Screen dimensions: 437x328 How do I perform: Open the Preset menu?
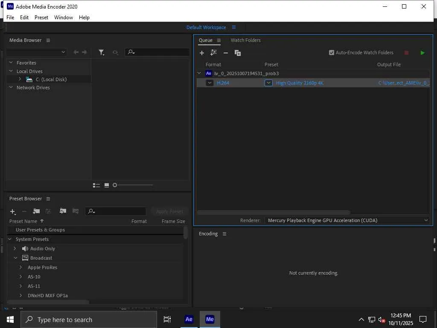coord(41,17)
